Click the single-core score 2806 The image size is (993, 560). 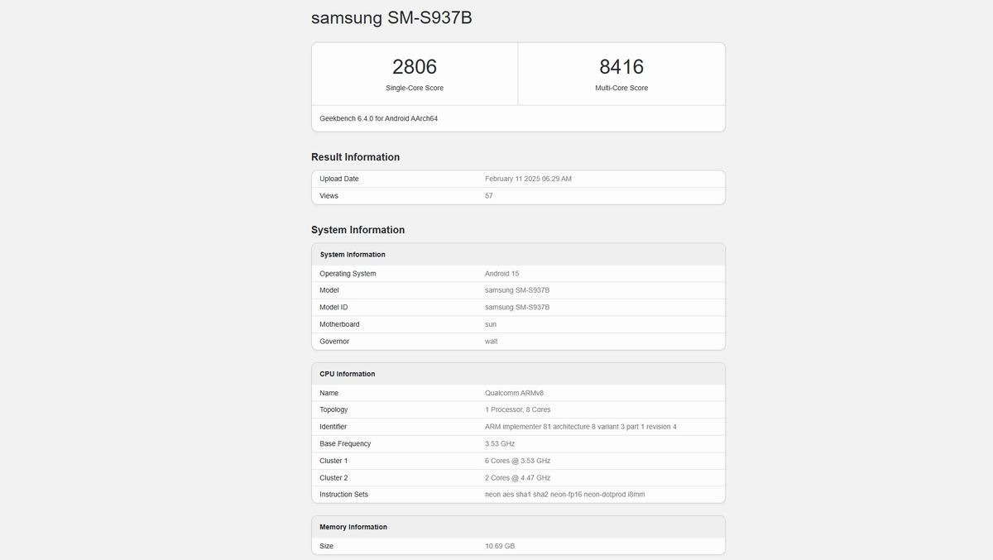[414, 67]
